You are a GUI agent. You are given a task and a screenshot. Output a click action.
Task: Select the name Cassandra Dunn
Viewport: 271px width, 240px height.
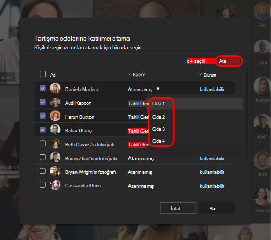(x=83, y=186)
